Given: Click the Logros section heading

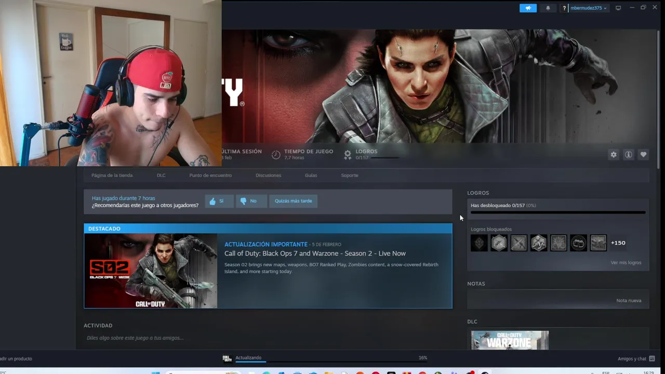Looking at the screenshot, I should coord(478,193).
